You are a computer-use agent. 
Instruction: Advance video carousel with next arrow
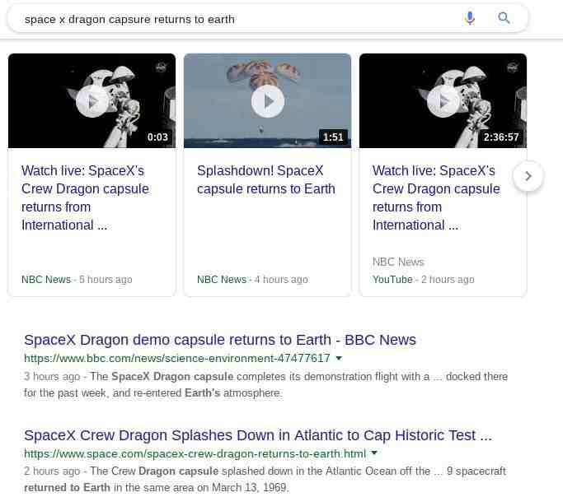528,176
